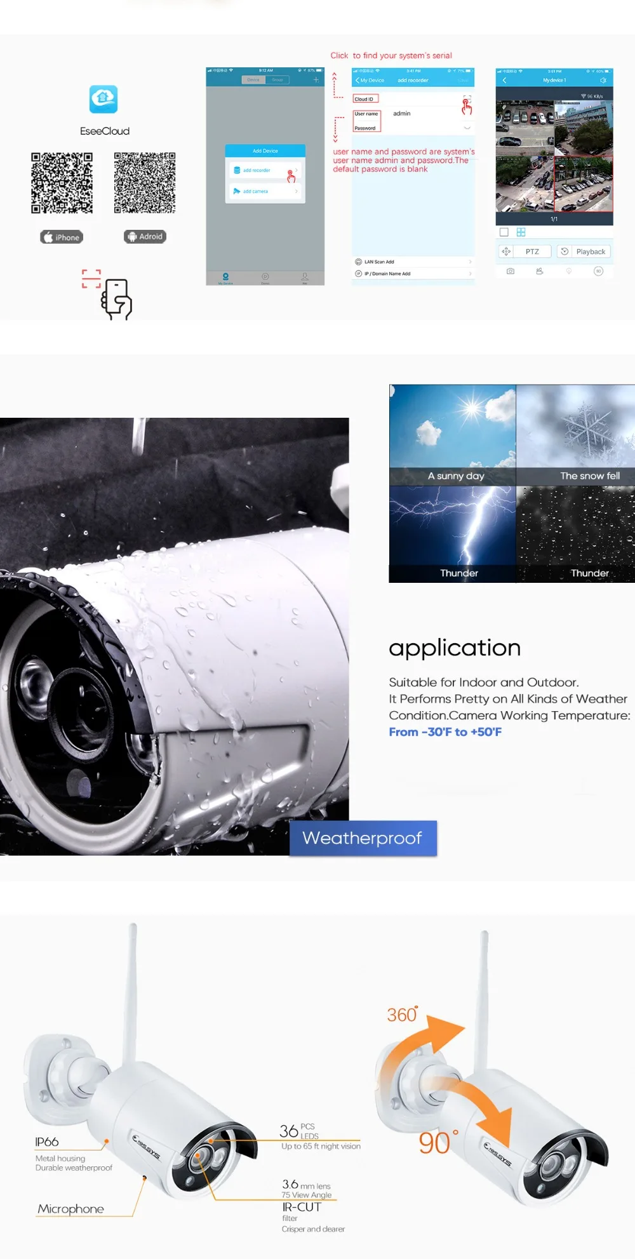The image size is (635, 1259).
Task: Click the 1/1 page indicator
Action: point(554,219)
